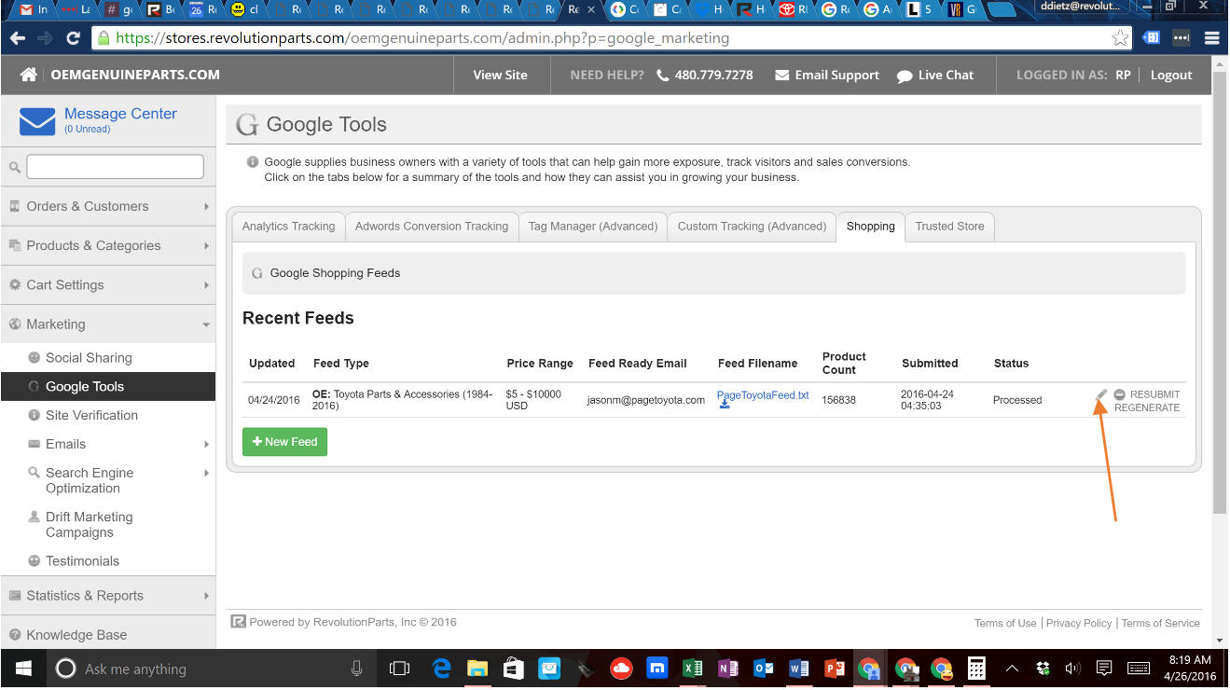Log out using the Logout link
Image resolution: width=1230 pixels, height=690 pixels.
[x=1171, y=75]
